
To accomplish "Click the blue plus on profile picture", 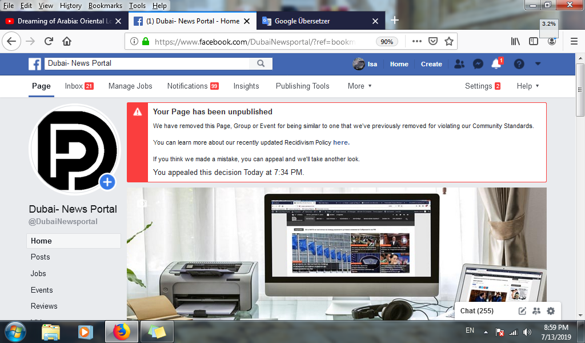I will (107, 182).
